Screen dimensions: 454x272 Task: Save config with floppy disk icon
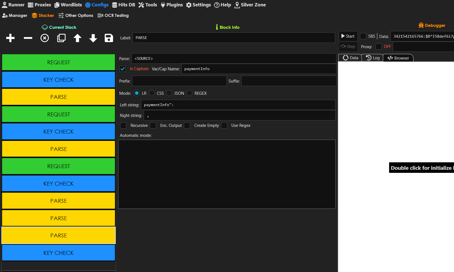(109, 38)
